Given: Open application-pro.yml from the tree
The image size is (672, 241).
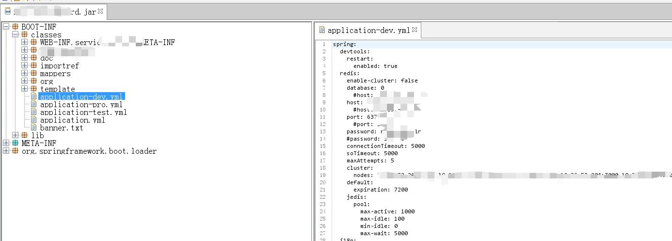Looking at the screenshot, I should [x=81, y=104].
